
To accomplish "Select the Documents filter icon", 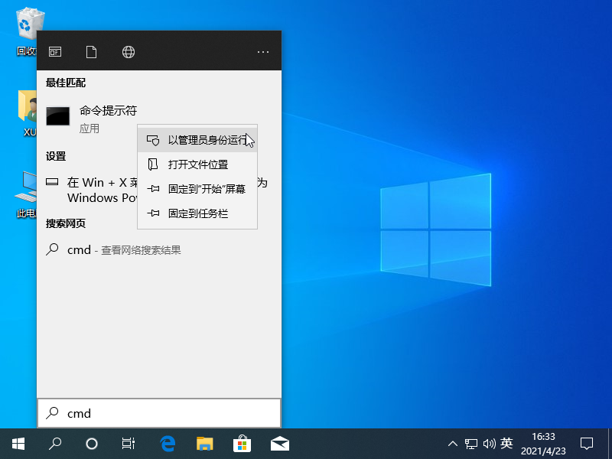I will [92, 52].
